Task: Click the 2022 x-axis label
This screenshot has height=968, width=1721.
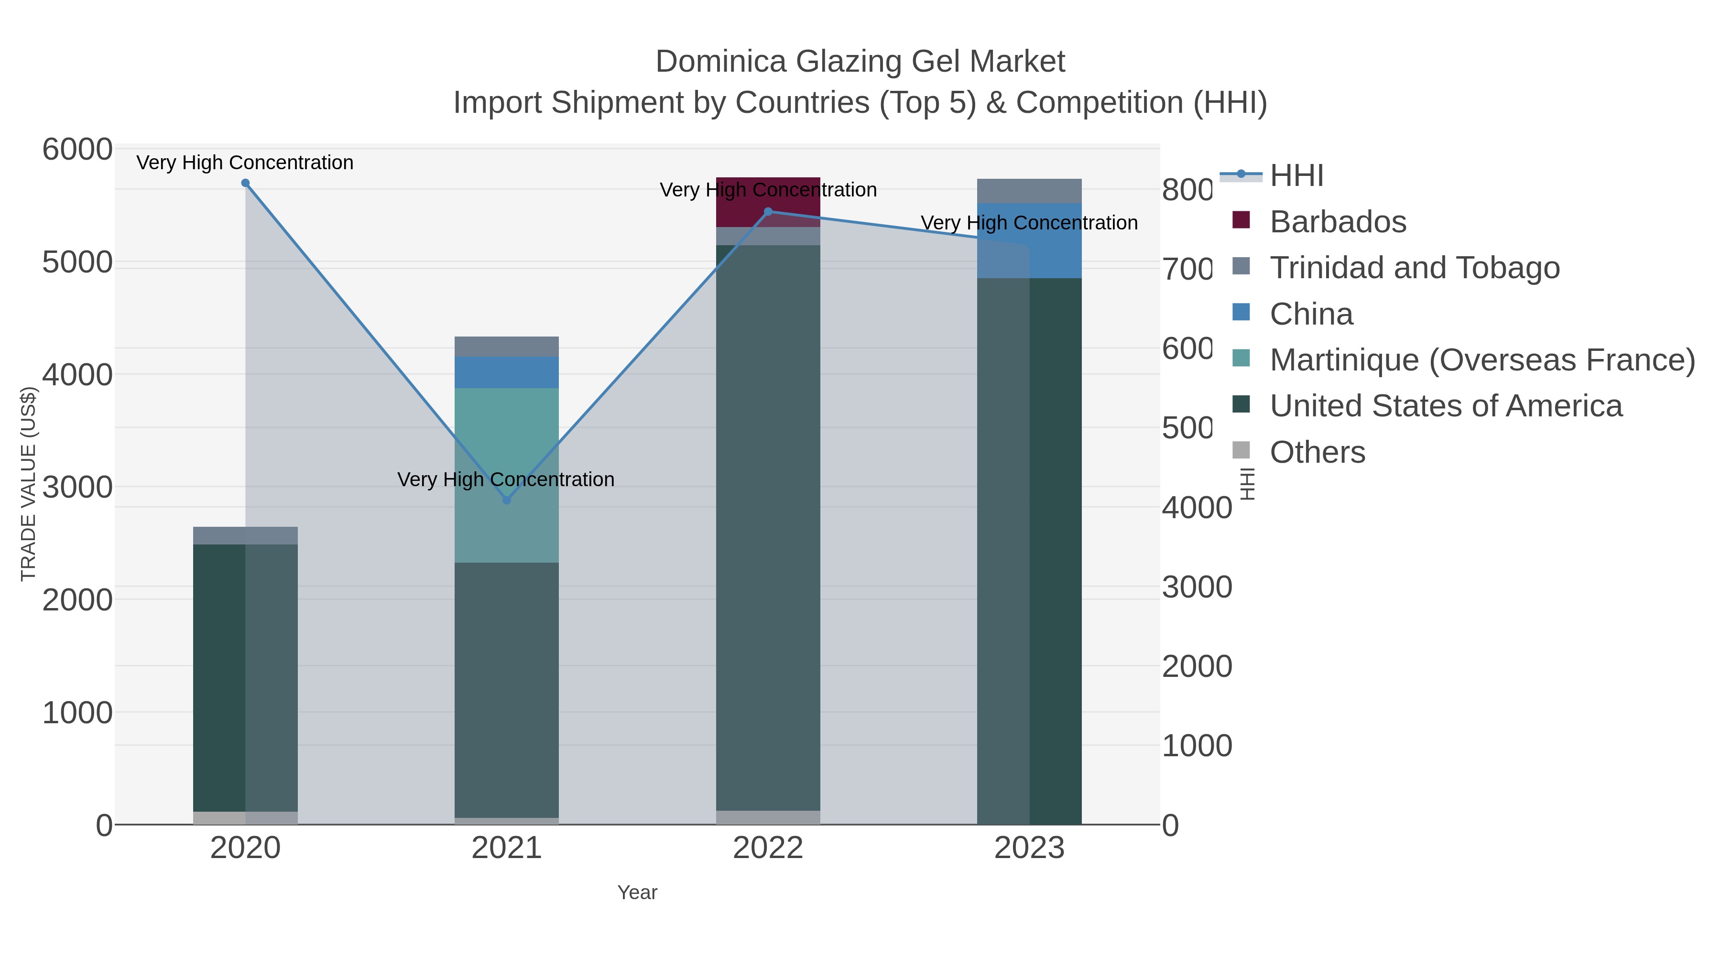Action: 768,848
